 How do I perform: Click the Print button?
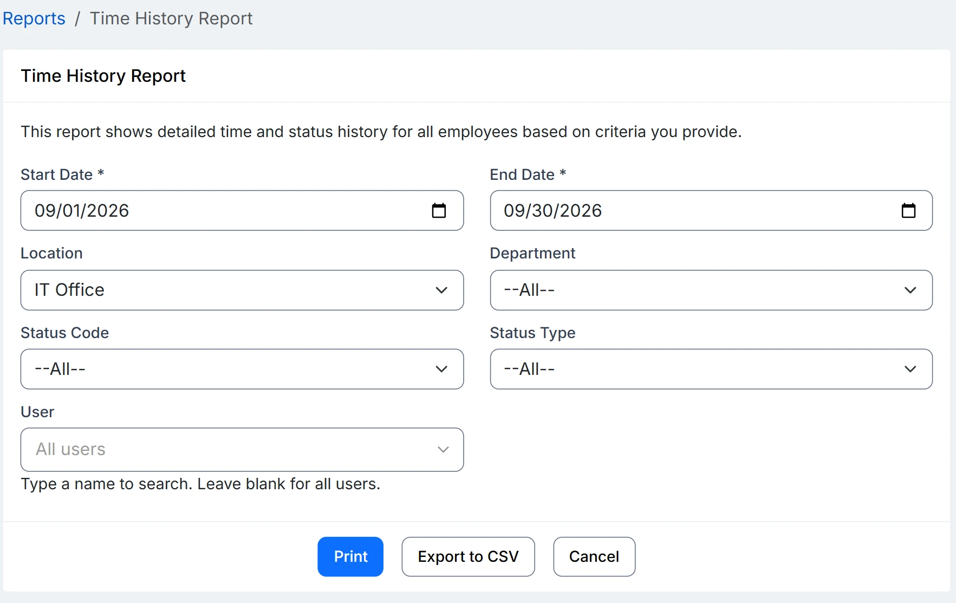pyautogui.click(x=350, y=556)
